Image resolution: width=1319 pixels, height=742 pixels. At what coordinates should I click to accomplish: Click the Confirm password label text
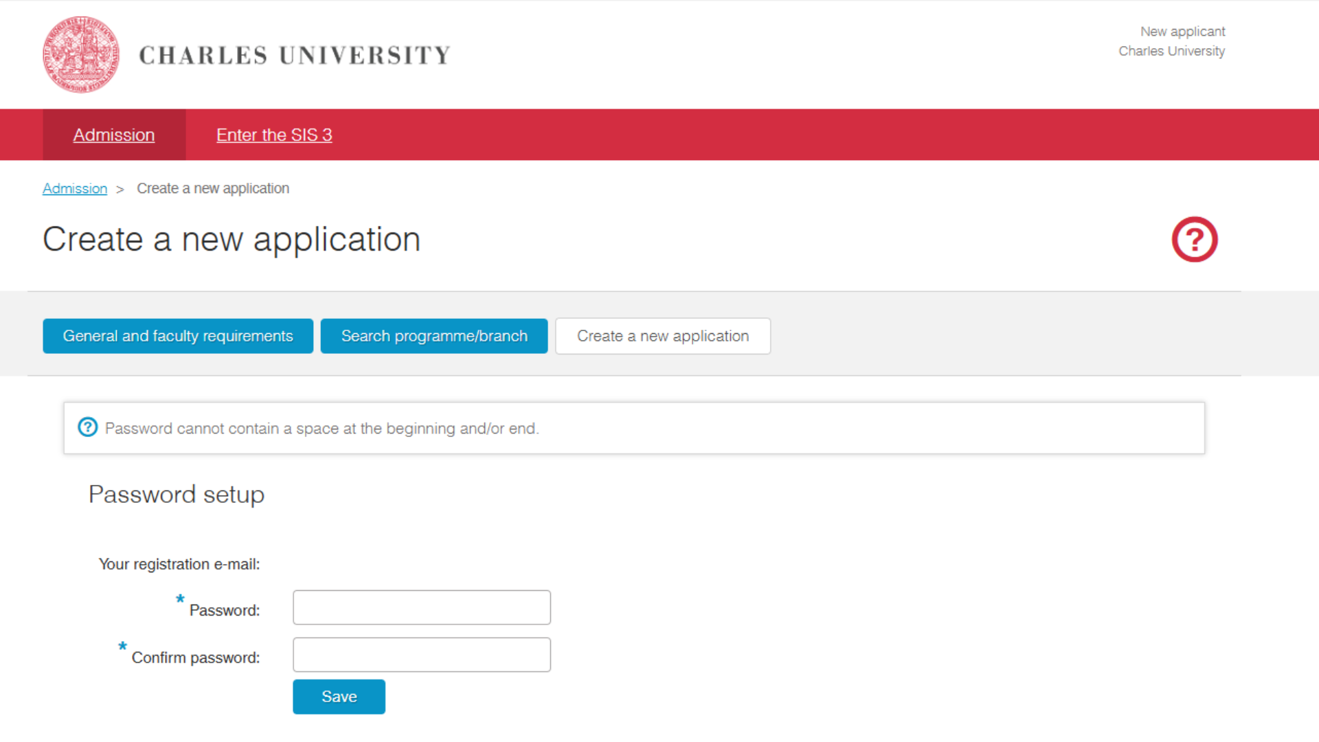(196, 657)
